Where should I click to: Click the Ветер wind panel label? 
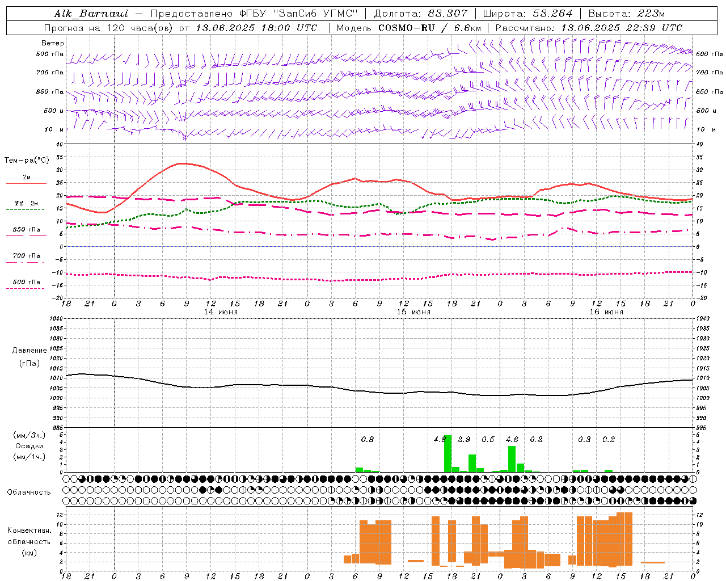click(x=53, y=43)
